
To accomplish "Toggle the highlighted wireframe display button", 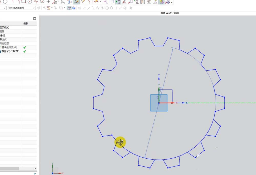I will (69, 8).
